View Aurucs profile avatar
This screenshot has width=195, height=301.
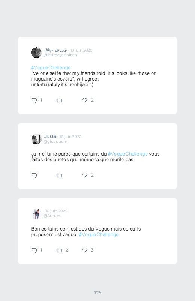[x=36, y=214]
